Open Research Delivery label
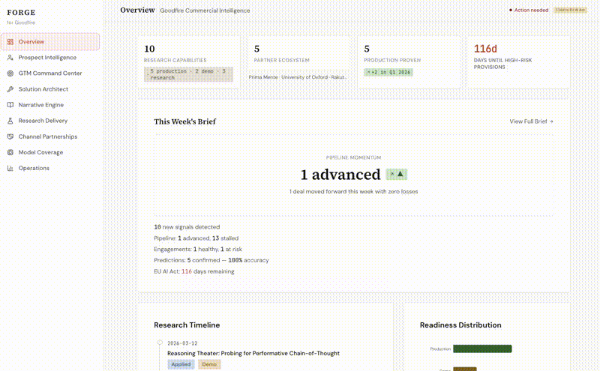This screenshot has height=371, width=600. [43, 121]
